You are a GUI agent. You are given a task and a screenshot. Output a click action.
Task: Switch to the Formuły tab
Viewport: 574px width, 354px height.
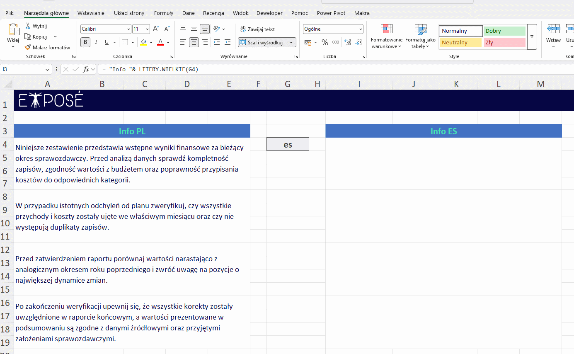point(163,13)
